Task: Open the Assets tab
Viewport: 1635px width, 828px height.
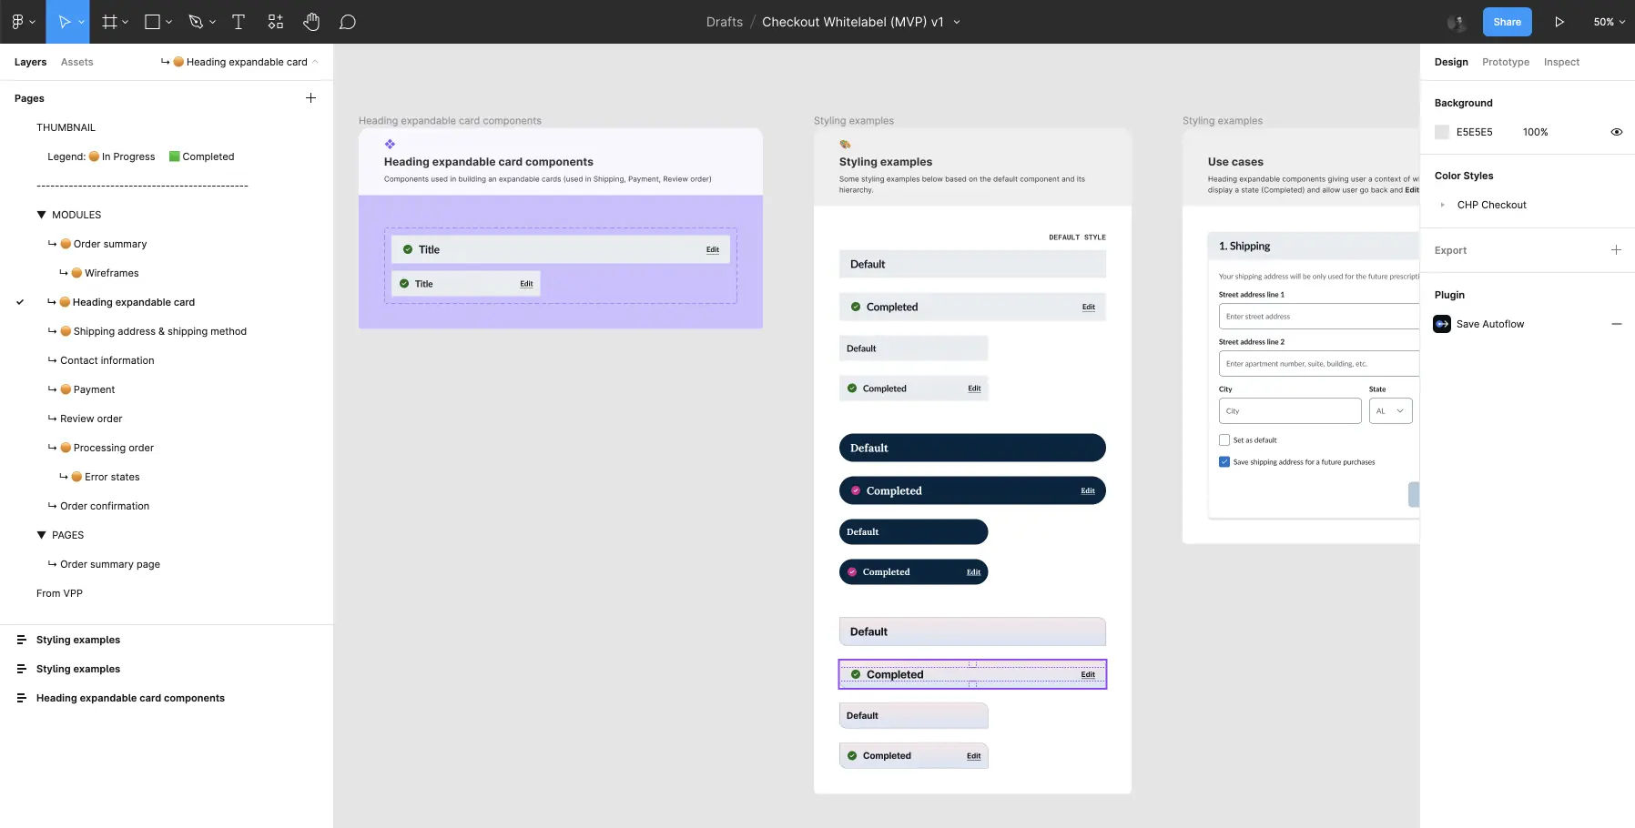Action: (x=76, y=62)
